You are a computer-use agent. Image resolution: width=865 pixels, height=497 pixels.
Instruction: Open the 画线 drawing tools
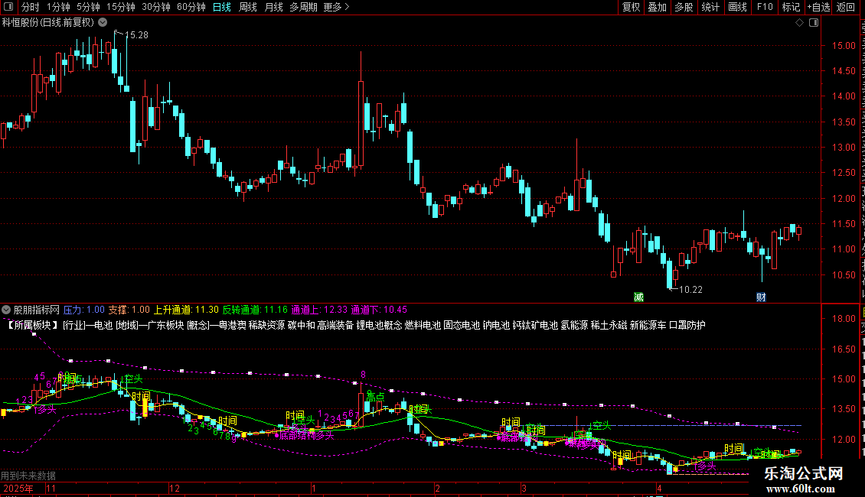[x=738, y=7]
